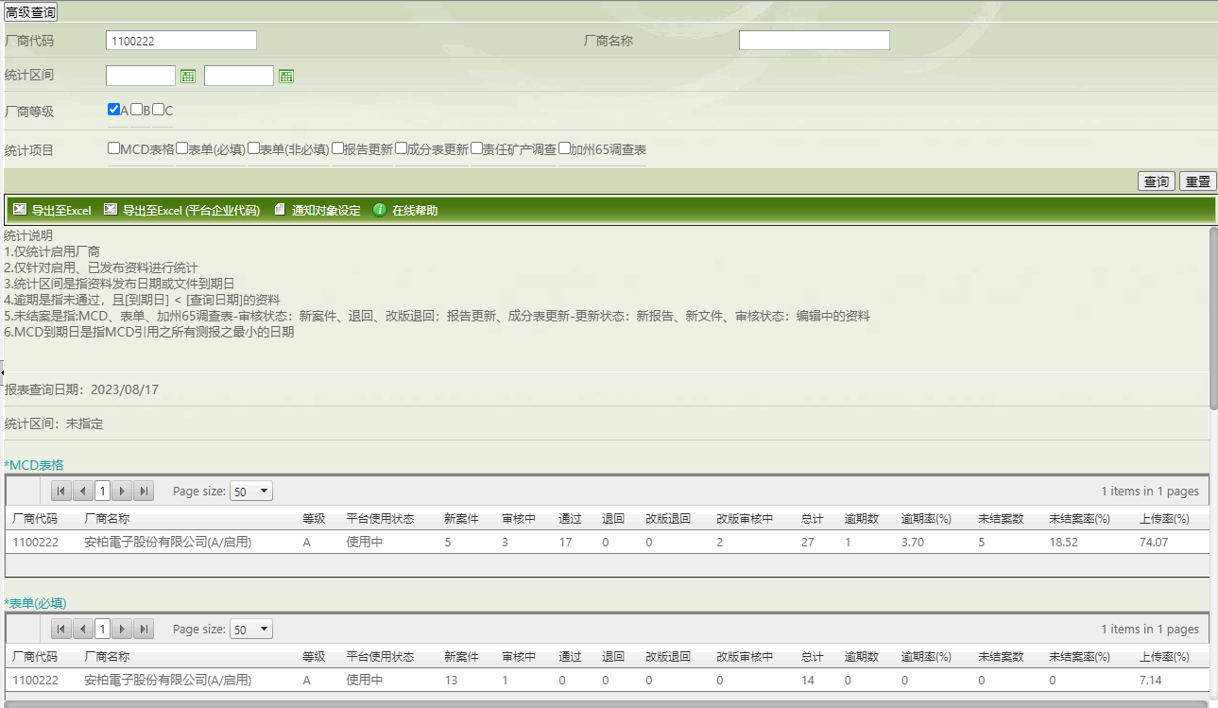The width and height of the screenshot is (1218, 708).
Task: Enable the 表单(必填) statistics item
Action: click(181, 148)
